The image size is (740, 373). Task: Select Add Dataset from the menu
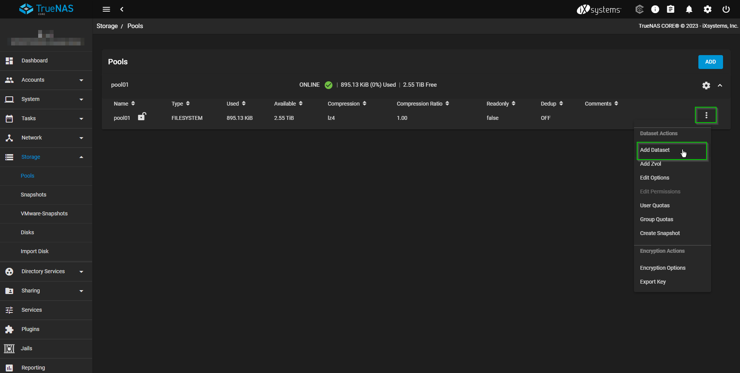coord(655,150)
